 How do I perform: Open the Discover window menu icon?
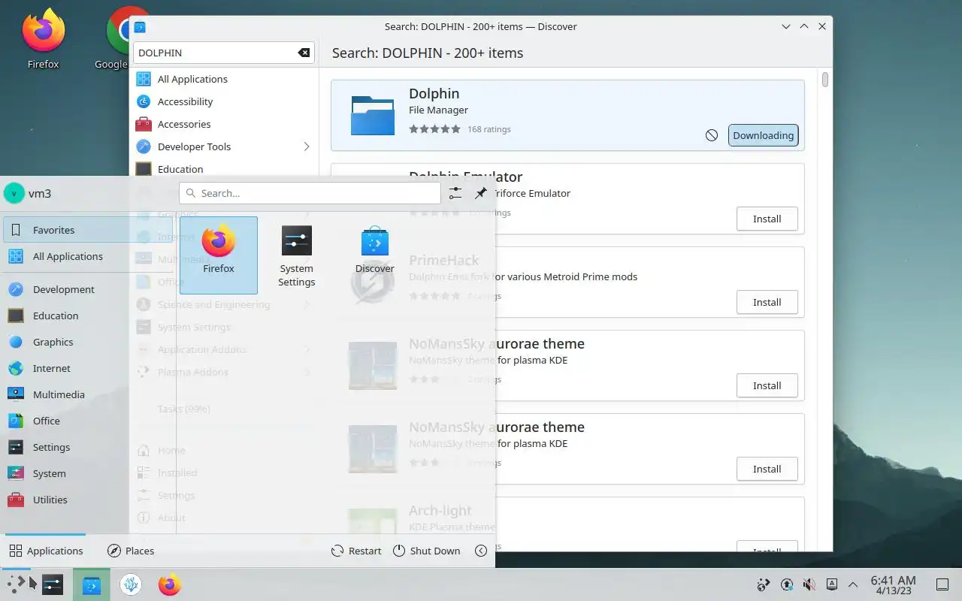pos(140,26)
